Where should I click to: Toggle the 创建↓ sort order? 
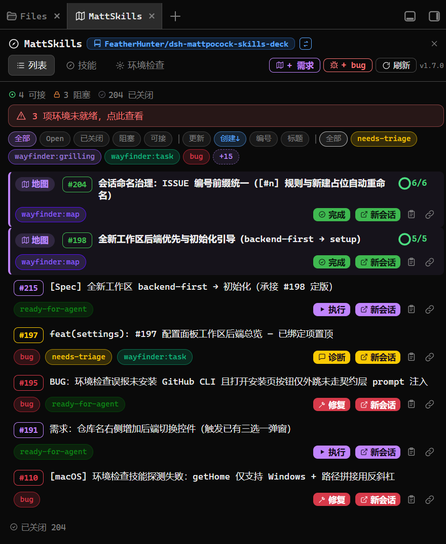230,139
